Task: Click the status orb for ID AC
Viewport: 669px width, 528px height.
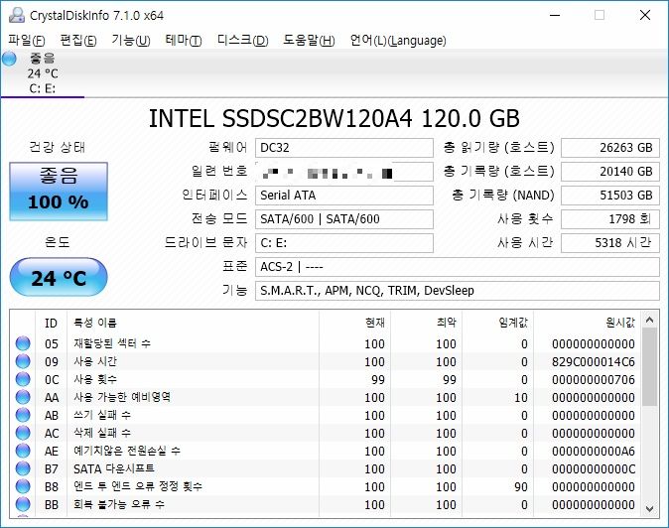Action: coord(23,434)
